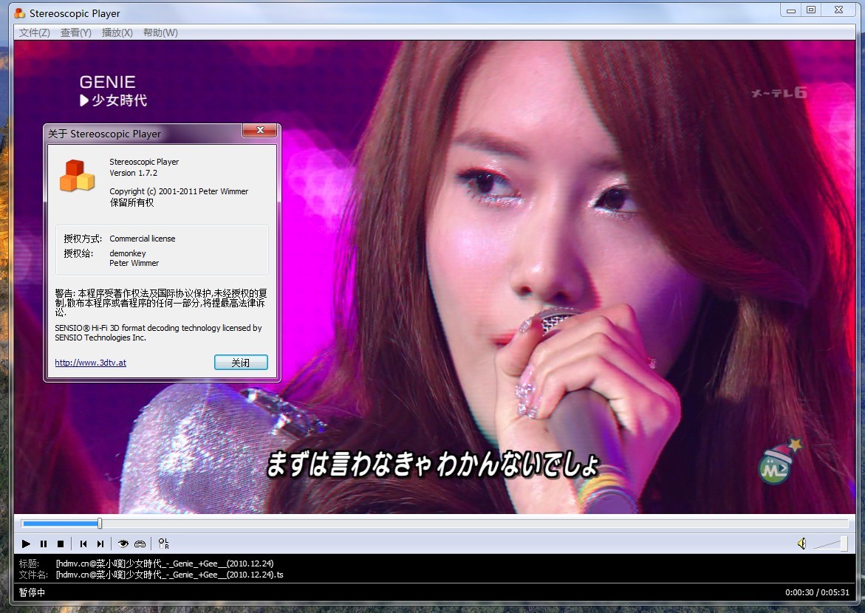Open the 查看(Y) menu

[75, 32]
